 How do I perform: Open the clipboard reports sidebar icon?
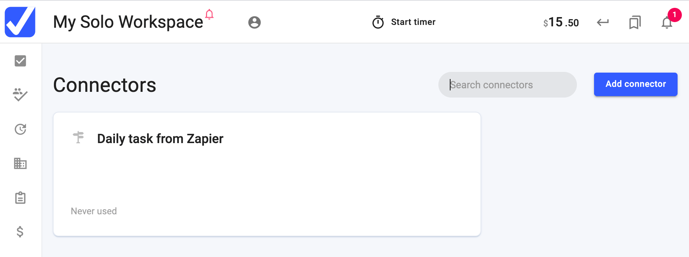[20, 198]
